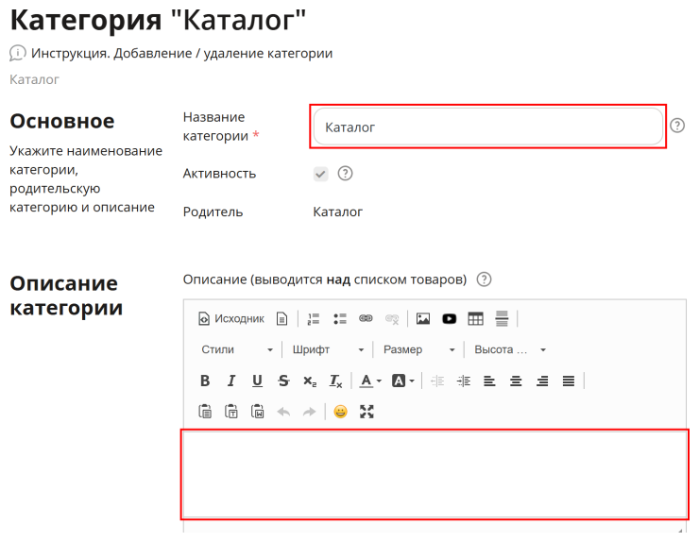699x542 pixels.
Task: Show help for Активность option
Action: point(345,174)
